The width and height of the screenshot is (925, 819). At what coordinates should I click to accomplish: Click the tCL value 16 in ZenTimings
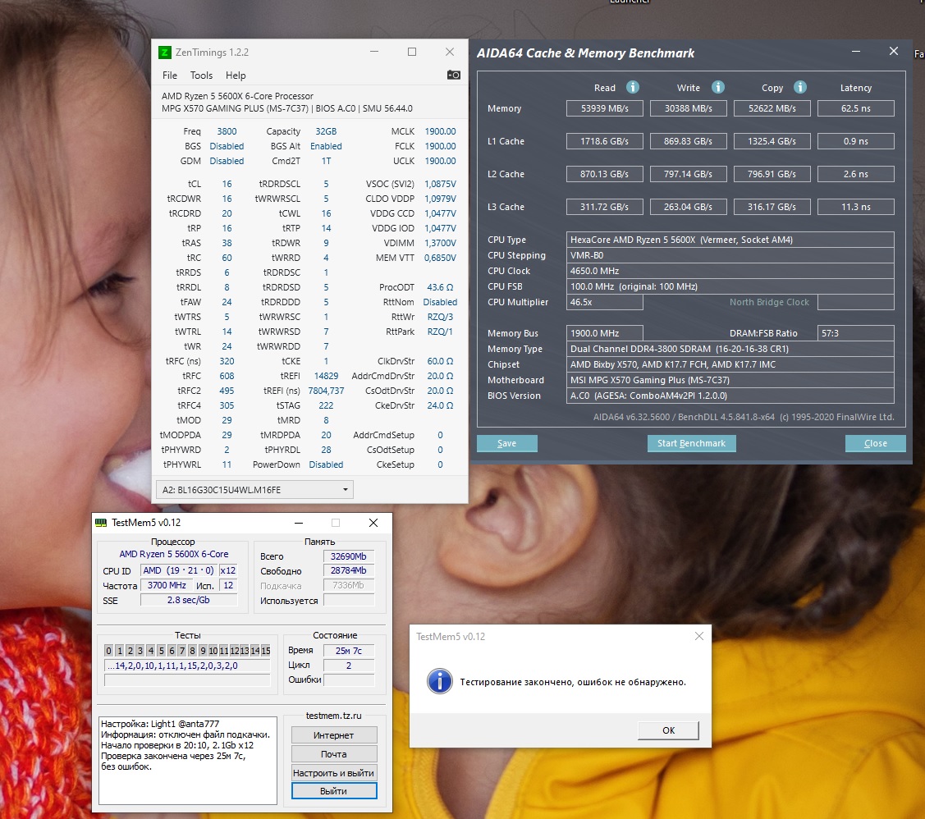coord(227,184)
